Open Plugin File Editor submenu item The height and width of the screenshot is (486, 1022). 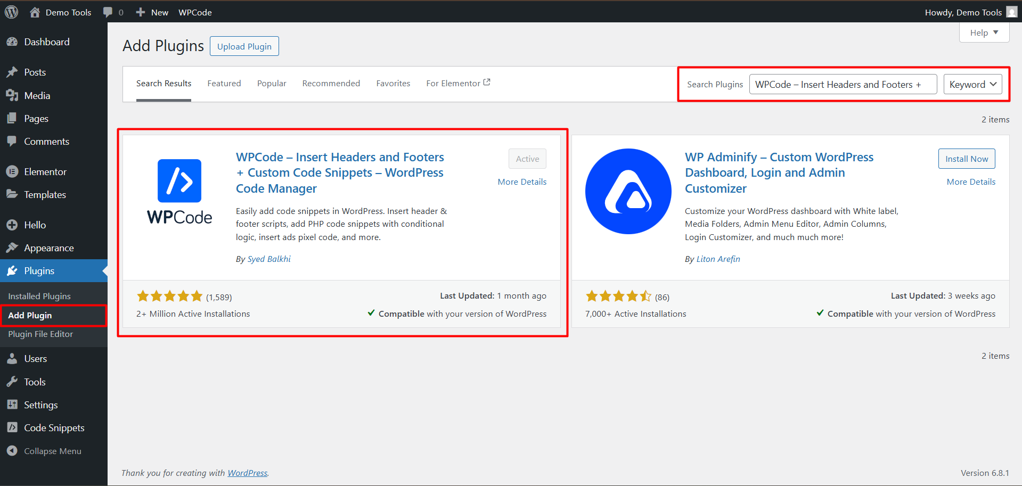point(40,334)
